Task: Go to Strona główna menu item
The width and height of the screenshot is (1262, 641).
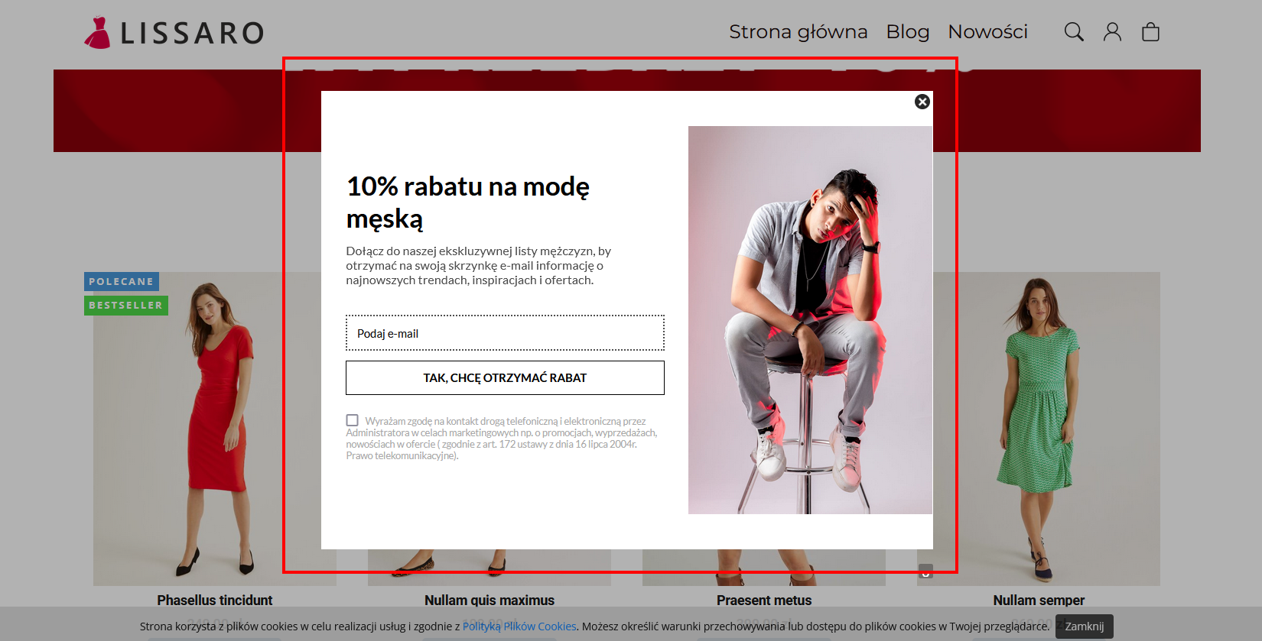Action: click(x=798, y=32)
